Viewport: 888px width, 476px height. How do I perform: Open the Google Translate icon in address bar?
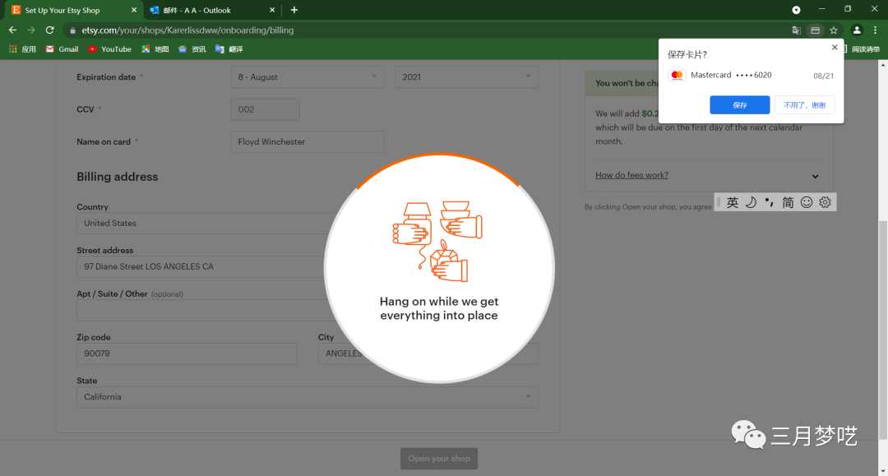796,30
